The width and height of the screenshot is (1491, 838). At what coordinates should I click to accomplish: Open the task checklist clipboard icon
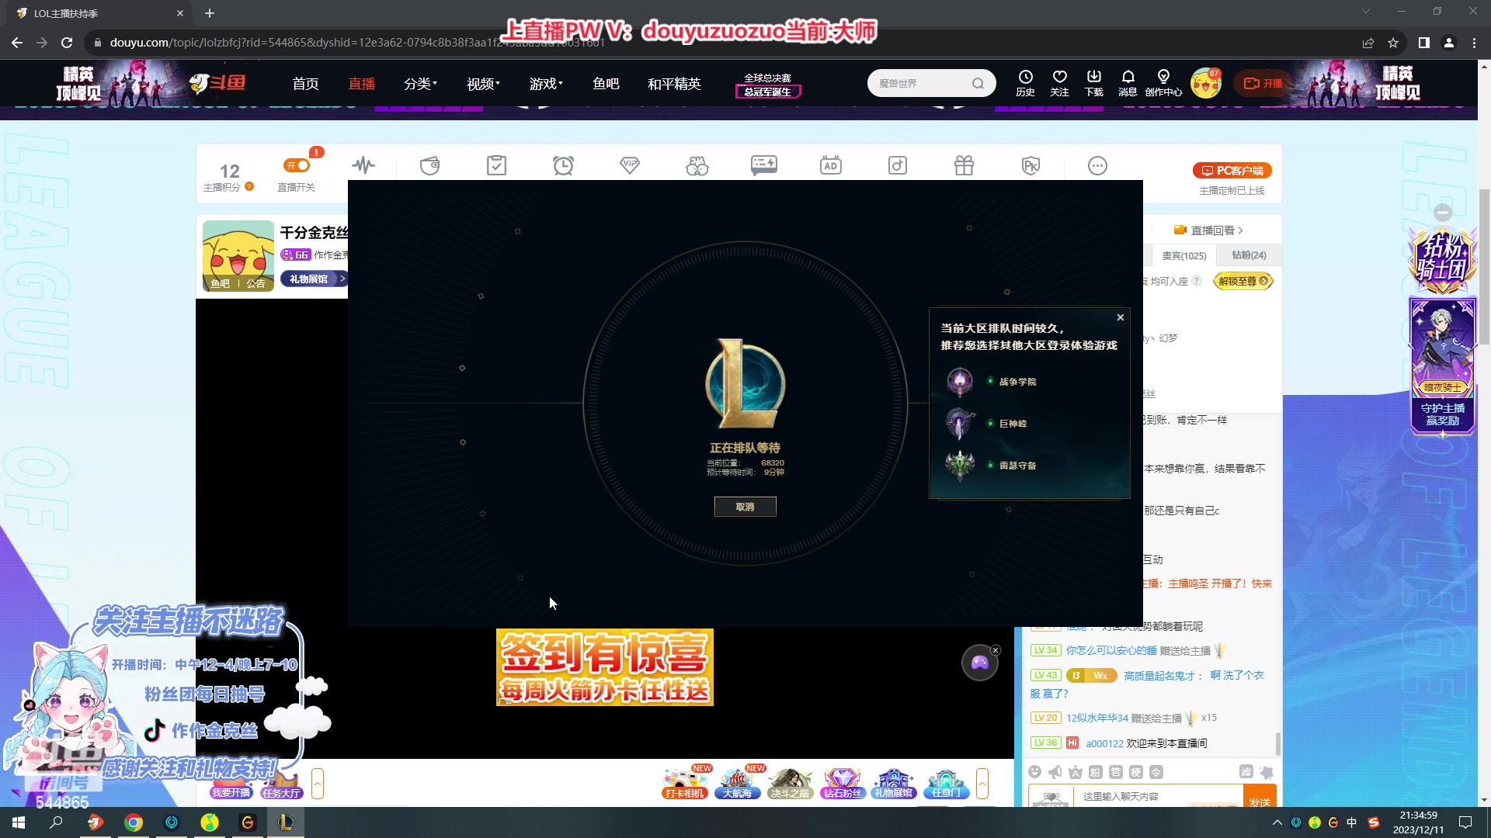497,165
